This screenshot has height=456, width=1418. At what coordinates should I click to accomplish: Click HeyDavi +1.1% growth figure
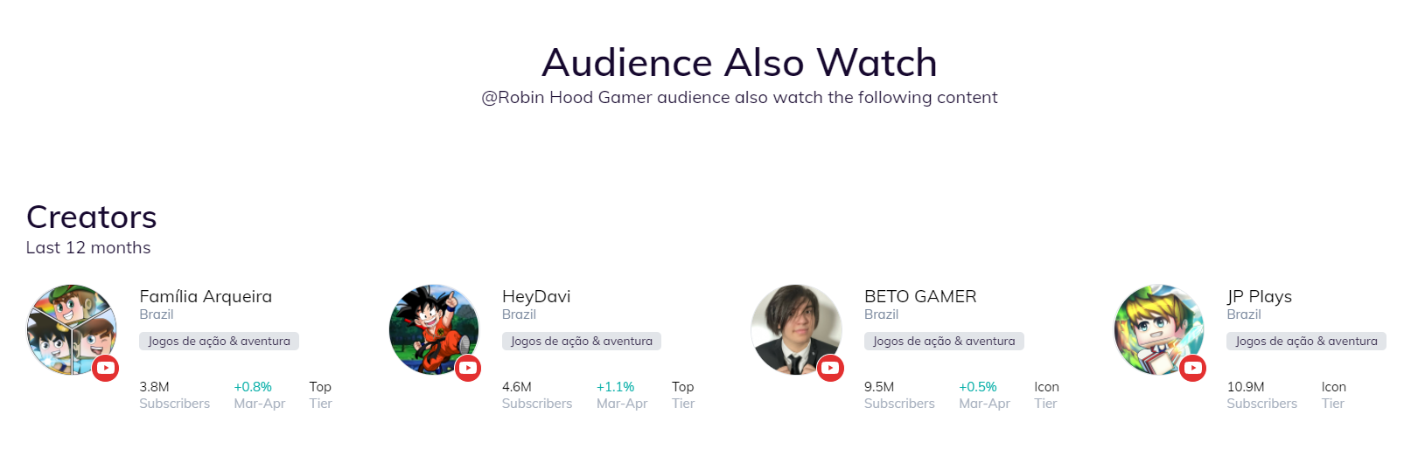[x=615, y=387]
